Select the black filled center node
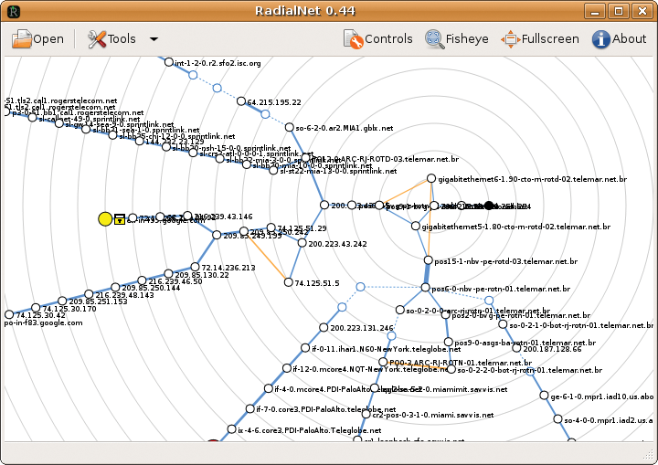The height and width of the screenshot is (465, 658). click(488, 206)
